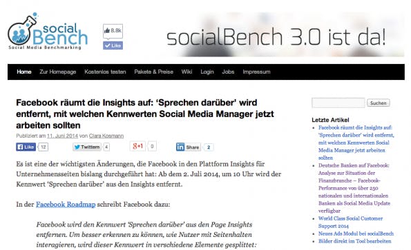Open the Wiki menu item
This screenshot has height=250, width=411.
(187, 72)
